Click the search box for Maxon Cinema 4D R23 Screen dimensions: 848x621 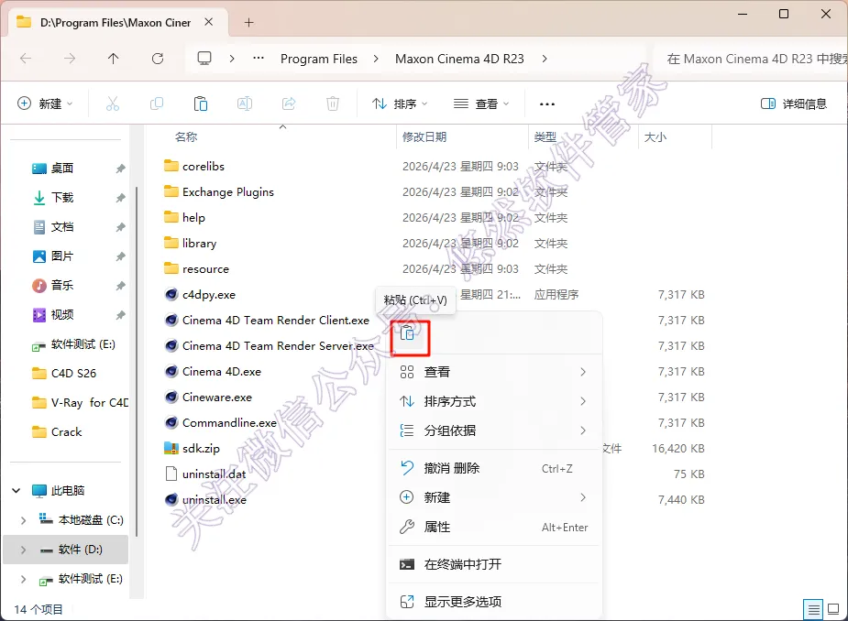coord(751,59)
